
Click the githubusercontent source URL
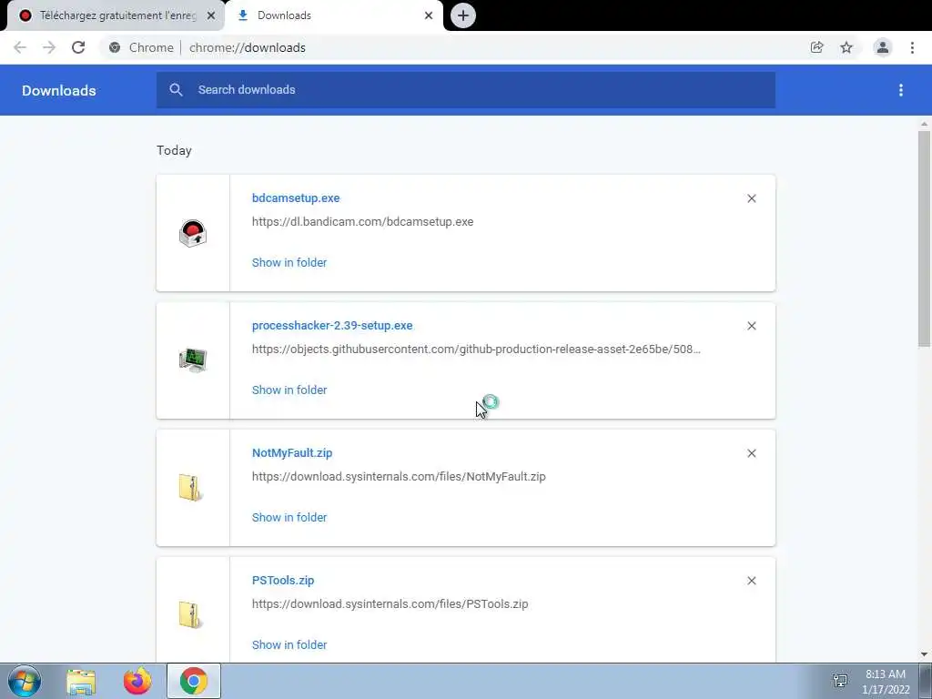coord(476,349)
